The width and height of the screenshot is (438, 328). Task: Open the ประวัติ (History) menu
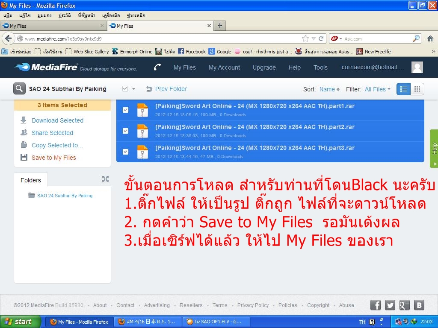[x=65, y=15]
